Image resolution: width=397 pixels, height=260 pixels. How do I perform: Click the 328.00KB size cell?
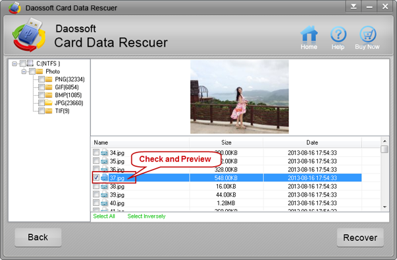pyautogui.click(x=226, y=170)
